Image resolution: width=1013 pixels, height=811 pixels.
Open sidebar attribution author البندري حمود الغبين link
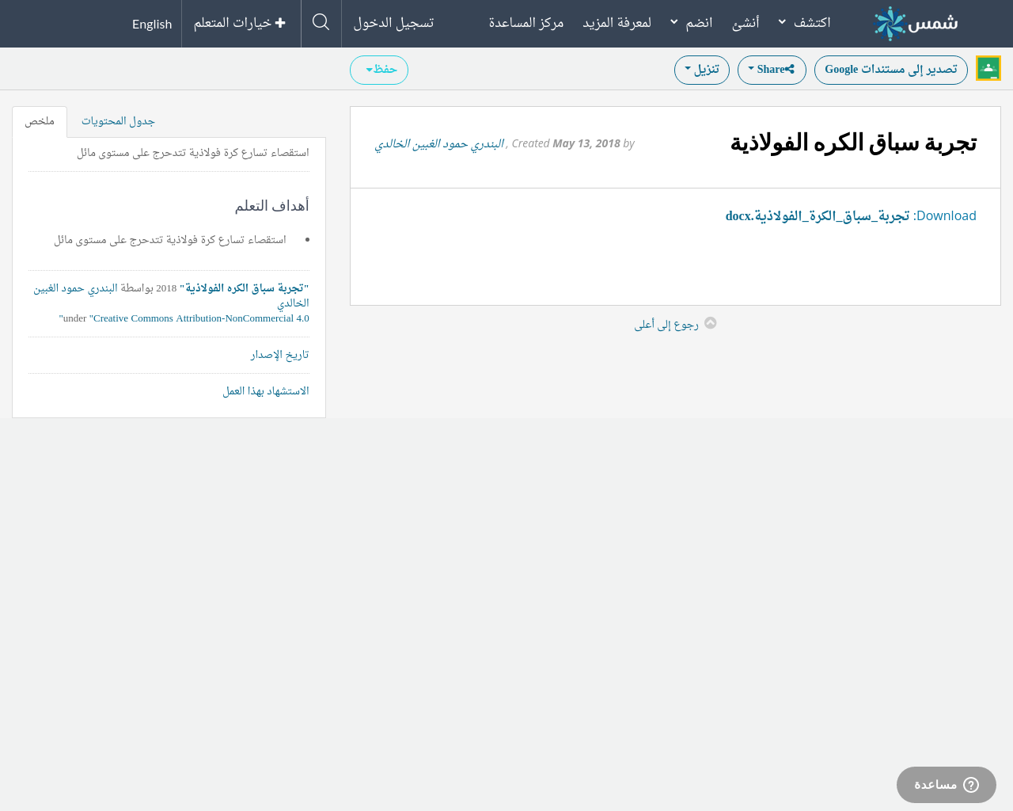(171, 295)
